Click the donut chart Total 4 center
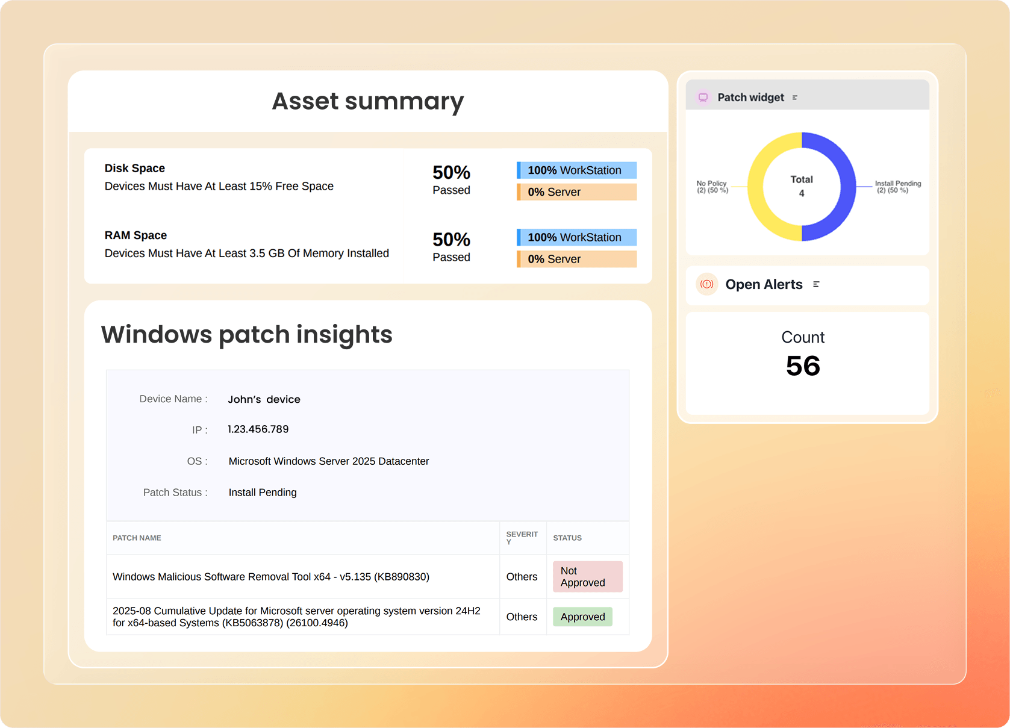 802,186
